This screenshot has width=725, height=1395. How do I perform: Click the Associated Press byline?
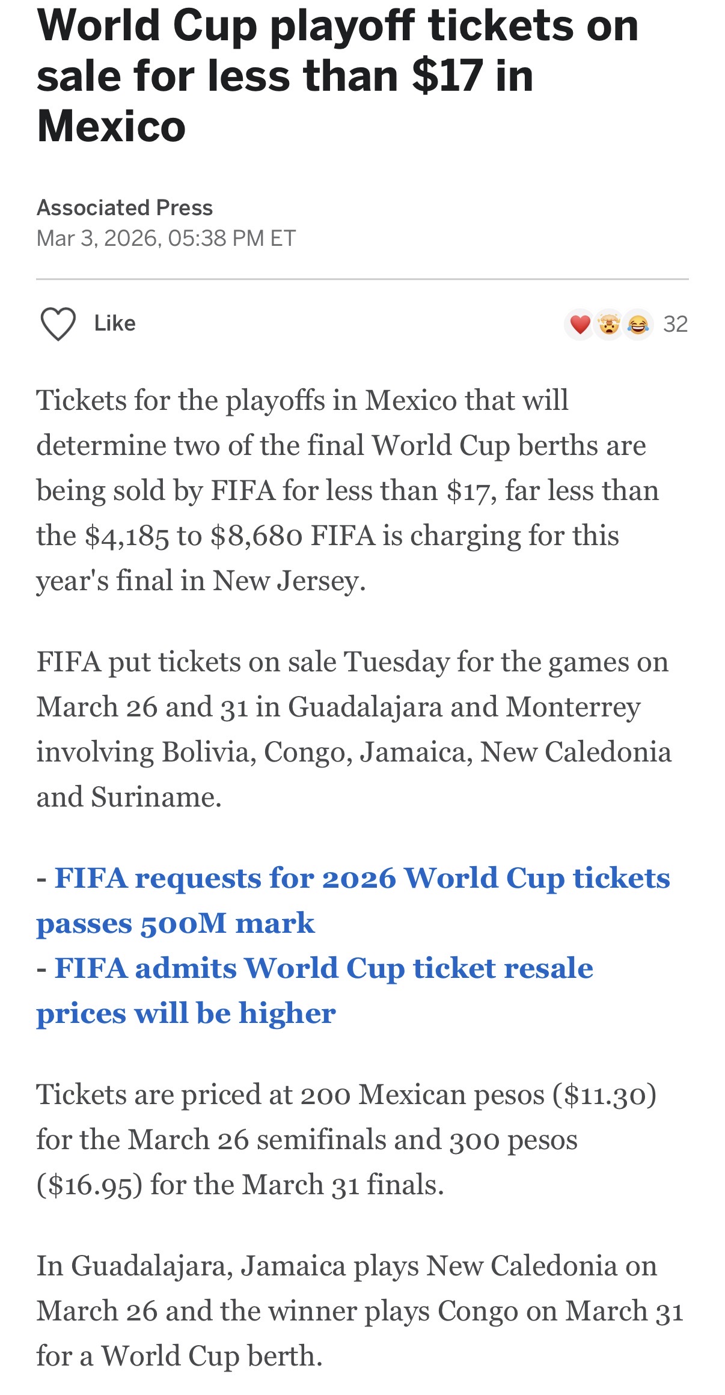point(124,207)
